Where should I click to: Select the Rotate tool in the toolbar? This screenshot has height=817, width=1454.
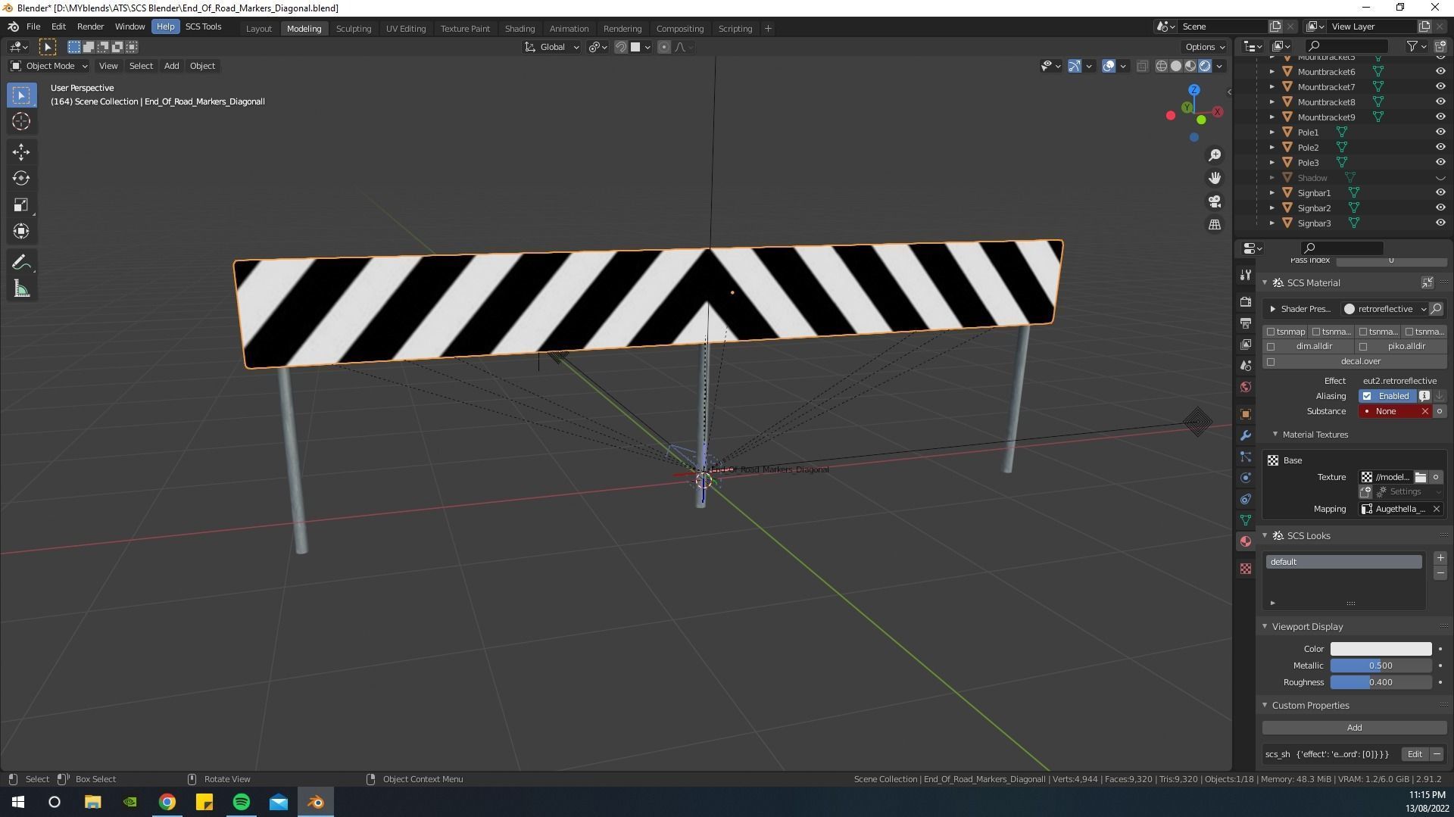pos(21,178)
